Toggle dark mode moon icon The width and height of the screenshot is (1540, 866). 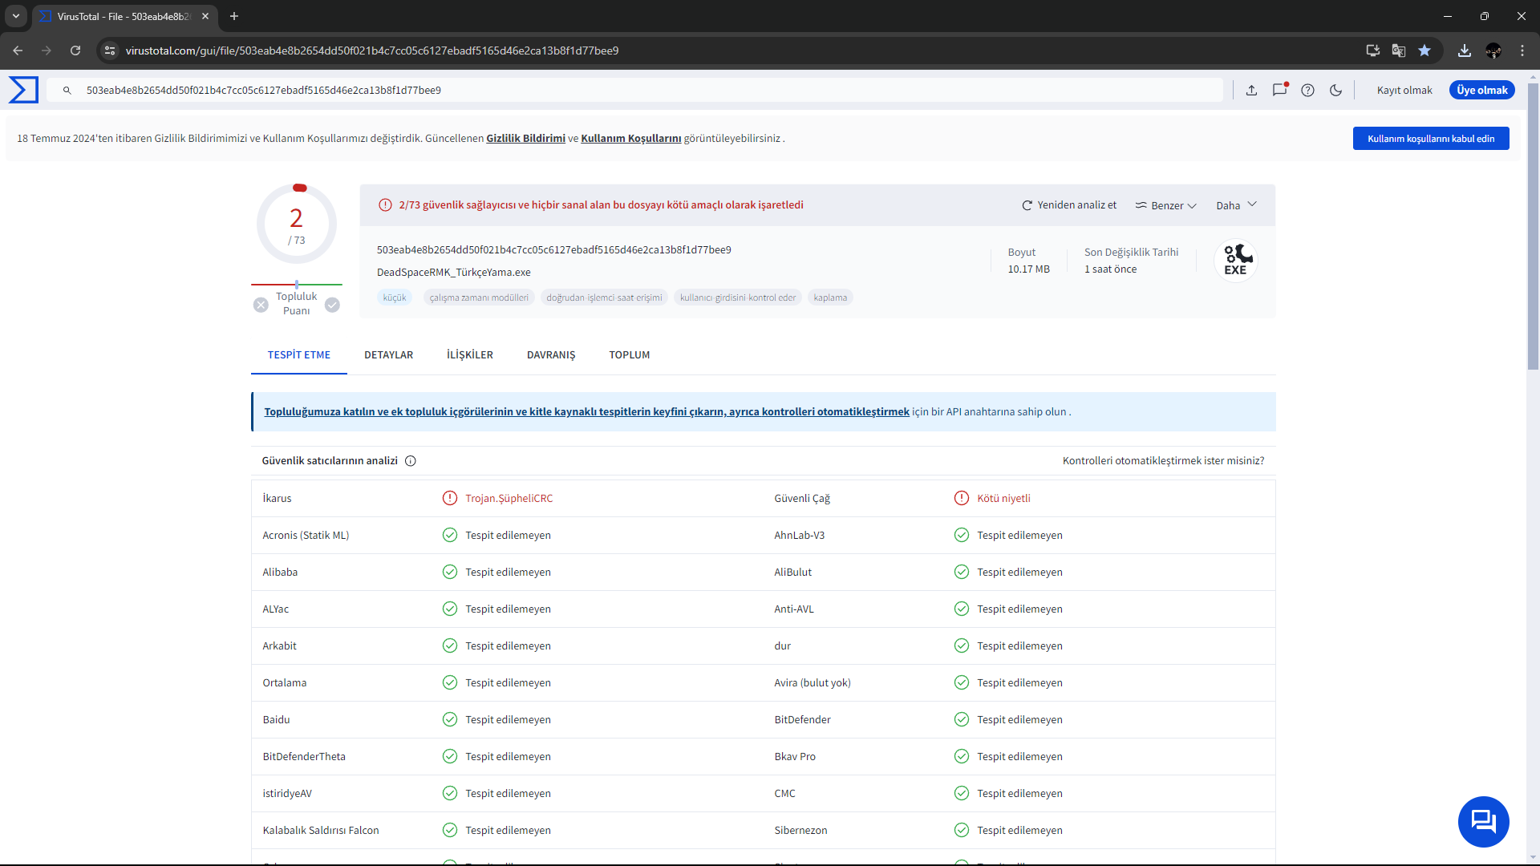click(1335, 91)
